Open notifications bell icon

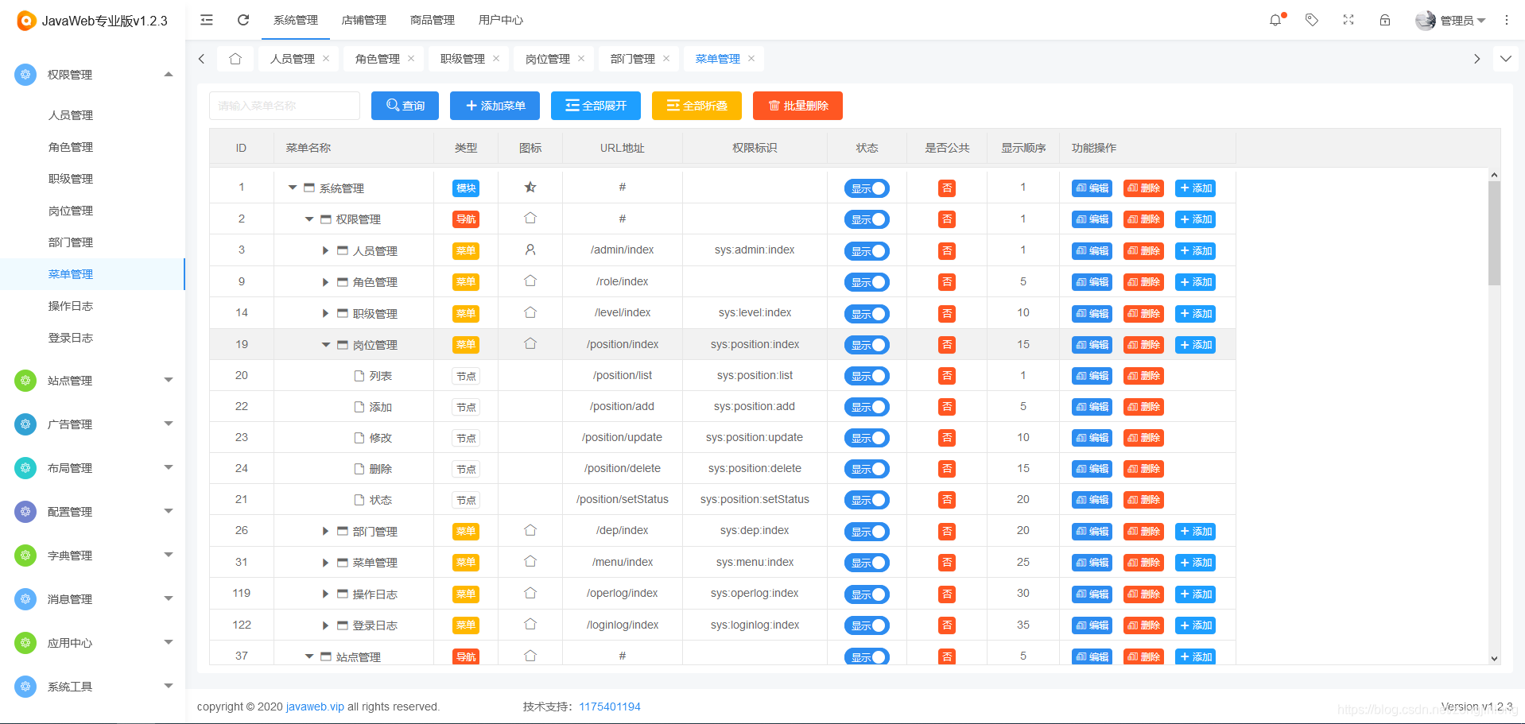(1275, 20)
